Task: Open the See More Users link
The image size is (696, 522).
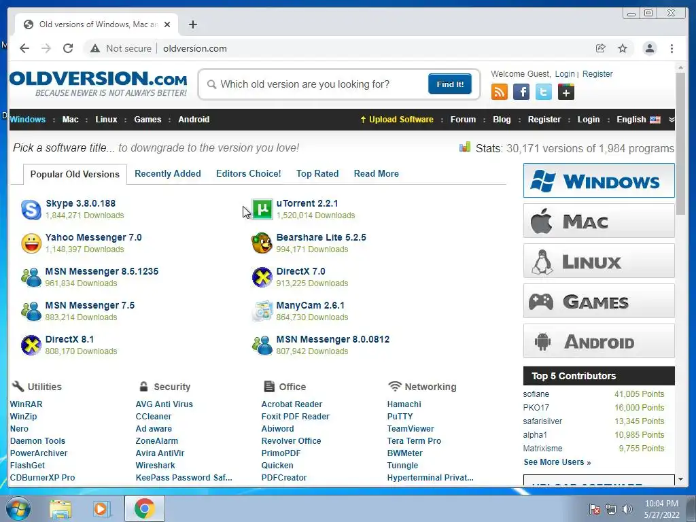Action: coord(557,462)
